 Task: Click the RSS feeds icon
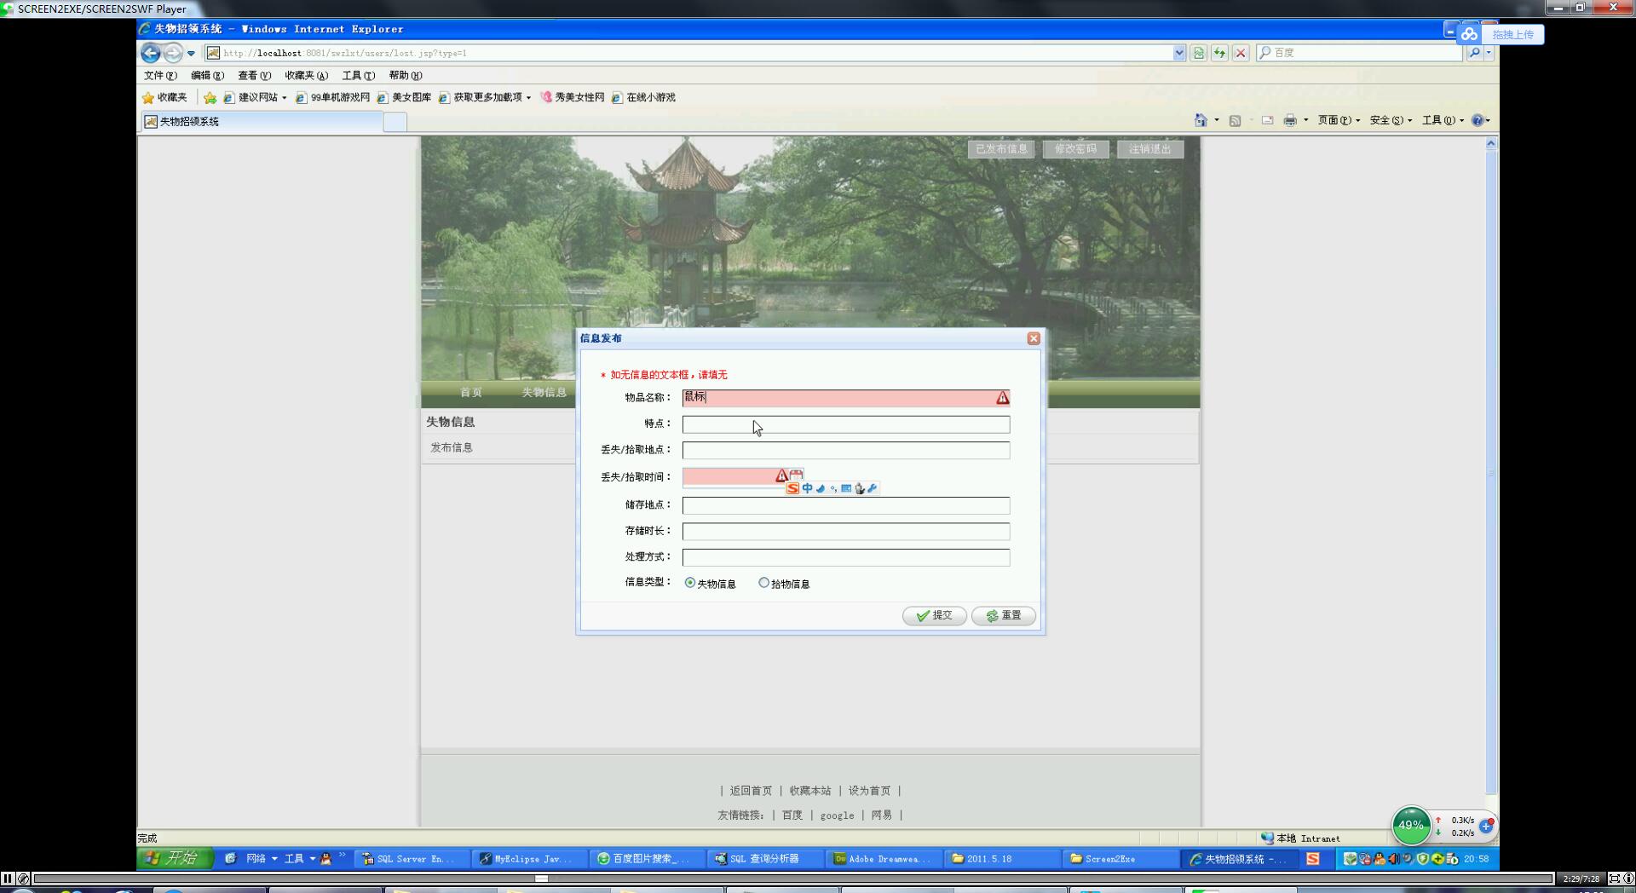(1235, 120)
